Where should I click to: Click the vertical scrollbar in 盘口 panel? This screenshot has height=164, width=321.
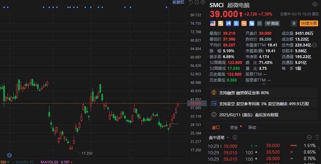319,148
